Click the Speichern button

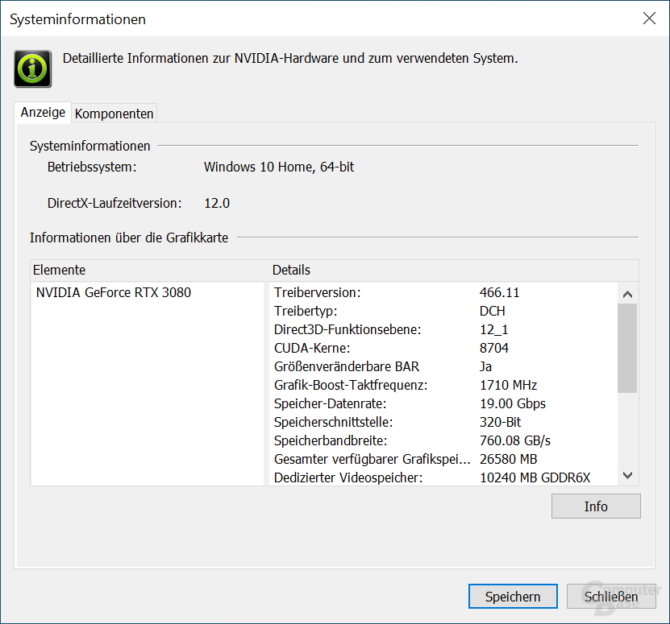tap(513, 597)
